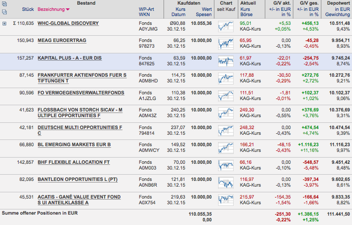Screen dimensions: 352x225
Task: Click total purchase value 110.055,35
Action: (x=200, y=214)
